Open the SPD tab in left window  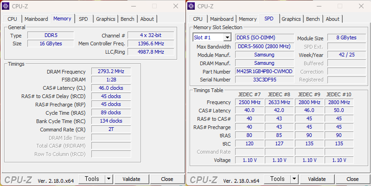point(83,19)
